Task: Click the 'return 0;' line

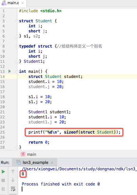Action: tap(39, 142)
